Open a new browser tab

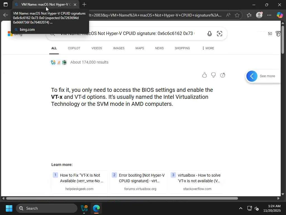pyautogui.click(x=84, y=4)
